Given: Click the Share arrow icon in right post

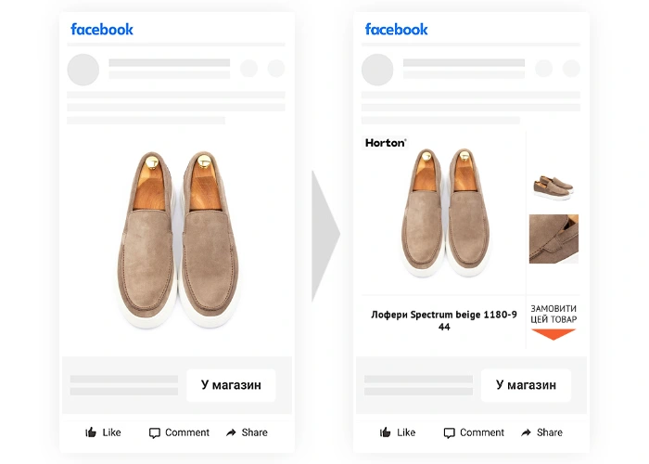Looking at the screenshot, I should point(527,432).
